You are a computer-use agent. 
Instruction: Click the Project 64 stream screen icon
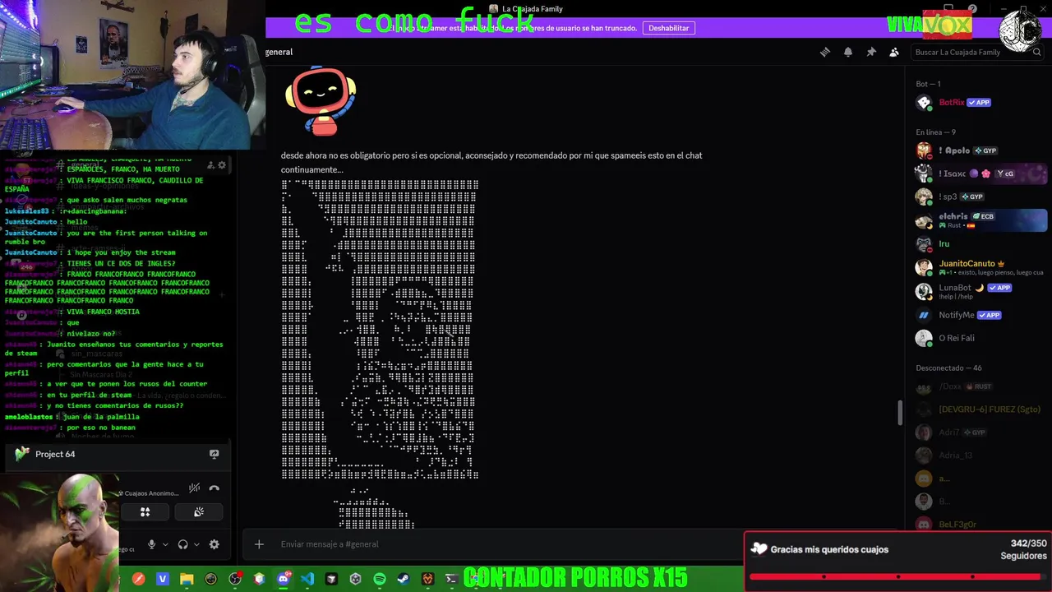[215, 454]
